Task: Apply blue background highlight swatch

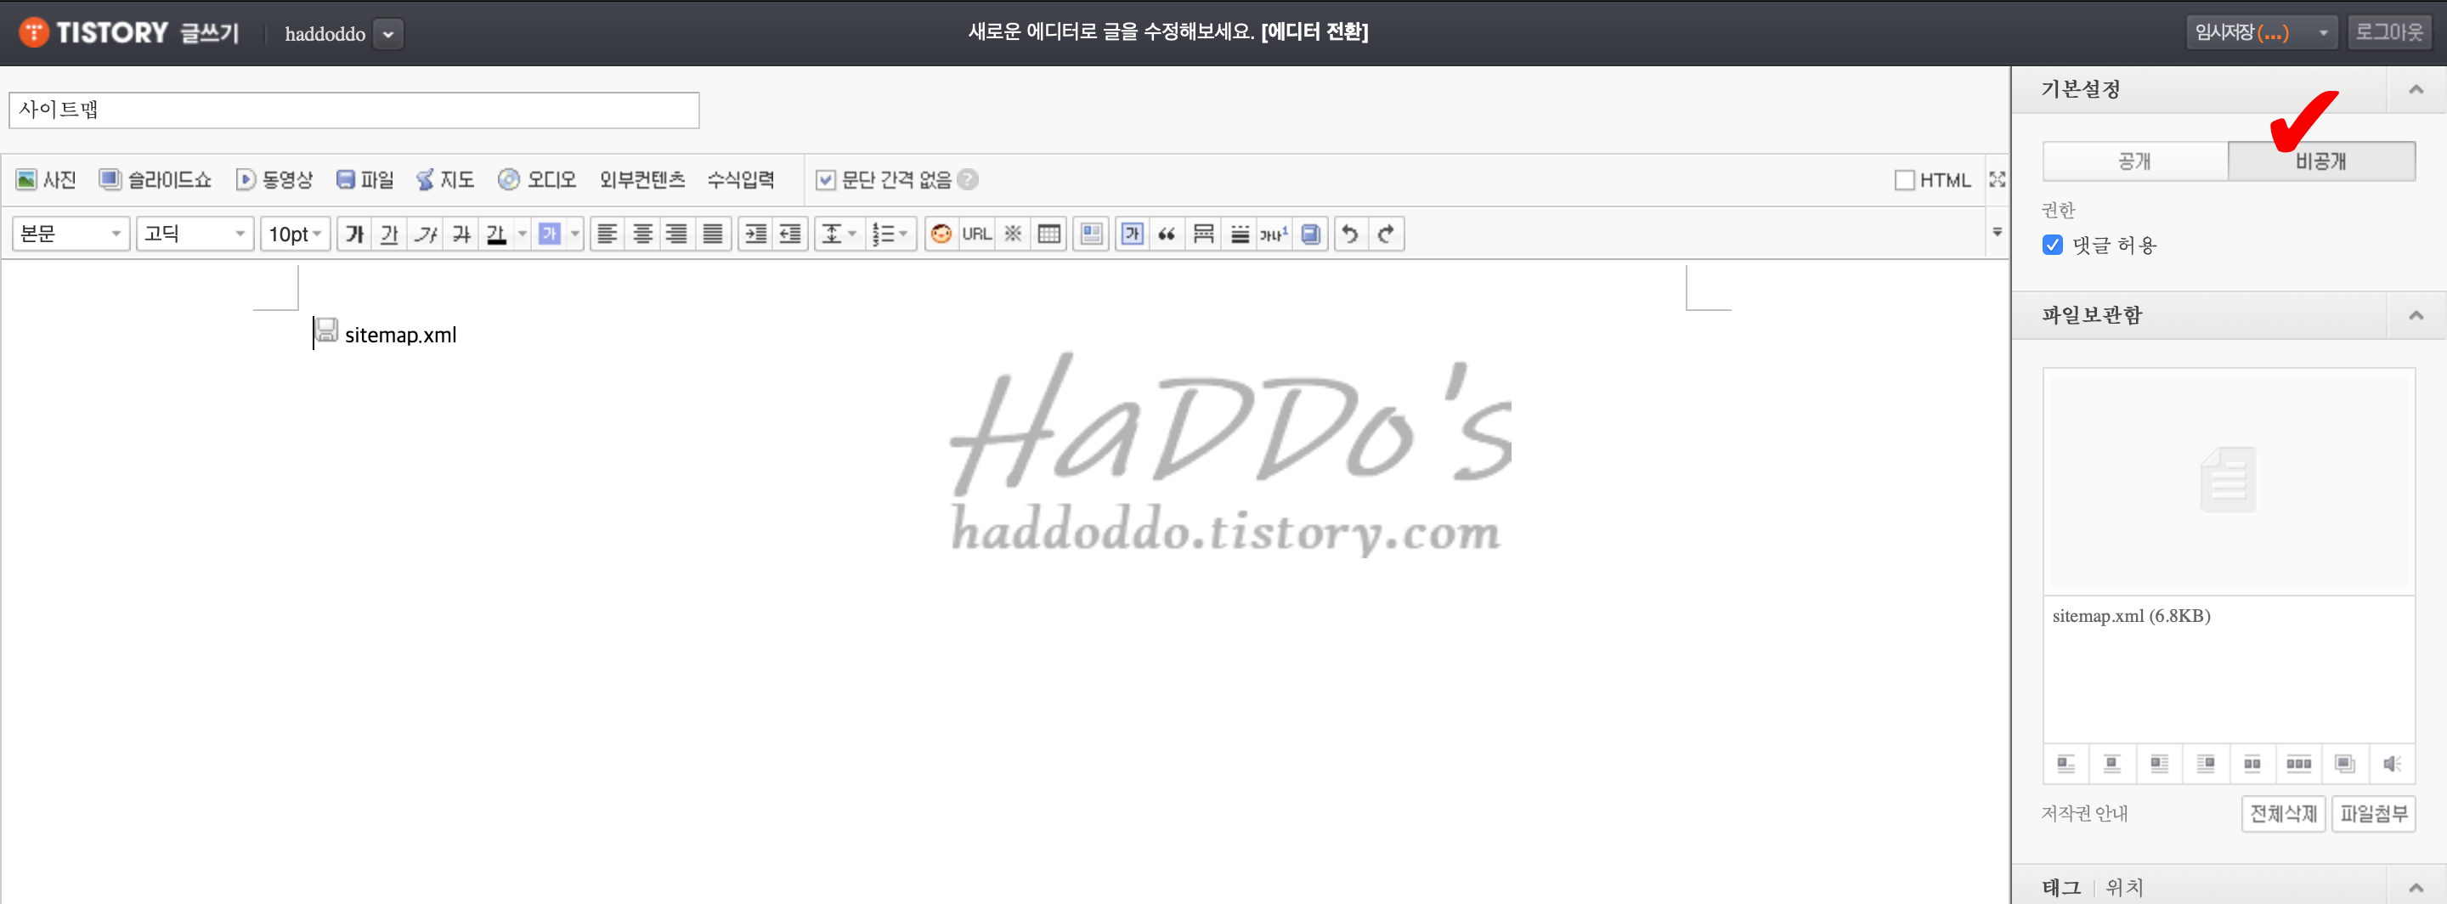Action: 549,234
